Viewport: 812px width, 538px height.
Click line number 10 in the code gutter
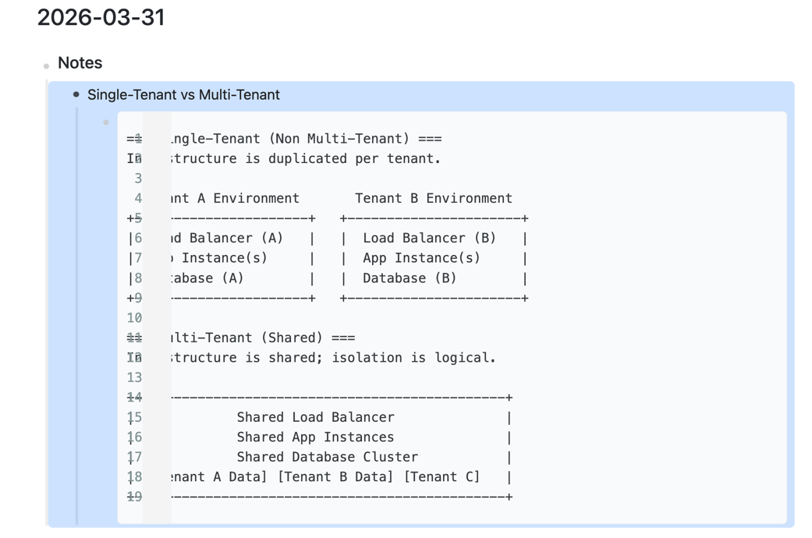click(134, 318)
